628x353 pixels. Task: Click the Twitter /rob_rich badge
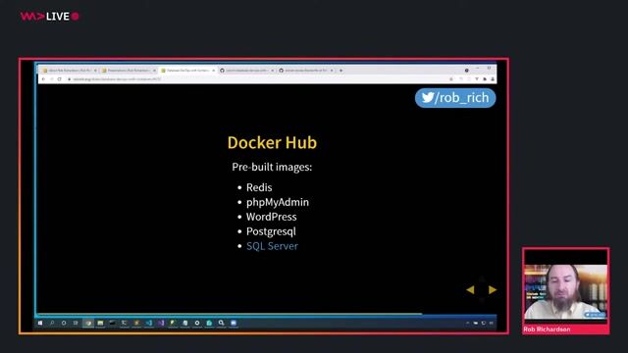point(455,98)
